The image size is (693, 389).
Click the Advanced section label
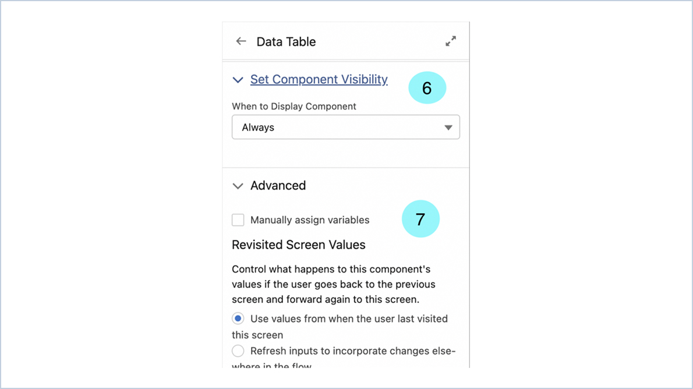[278, 185]
